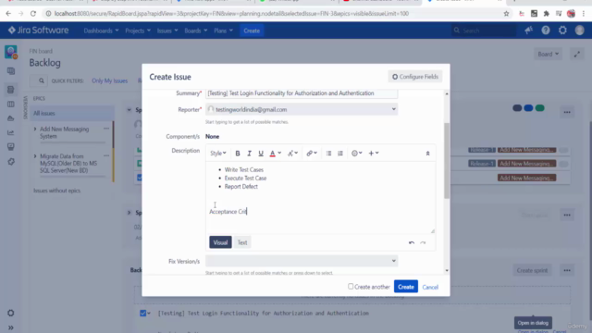592x333 pixels.
Task: Click the backlog search magnifier icon
Action: click(41, 80)
